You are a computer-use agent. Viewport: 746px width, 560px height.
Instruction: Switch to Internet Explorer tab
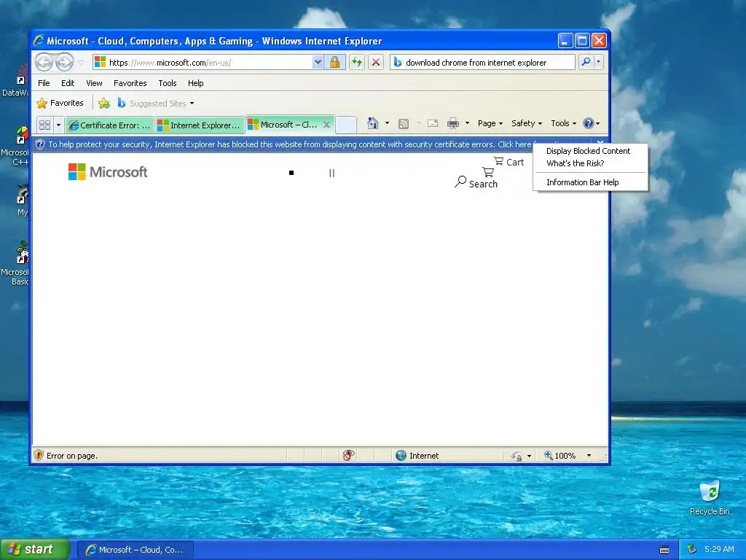tap(200, 125)
